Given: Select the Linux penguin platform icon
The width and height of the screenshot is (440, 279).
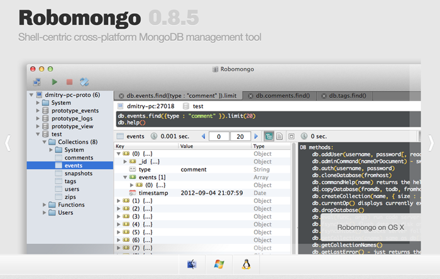Looking at the screenshot, I should (x=246, y=264).
